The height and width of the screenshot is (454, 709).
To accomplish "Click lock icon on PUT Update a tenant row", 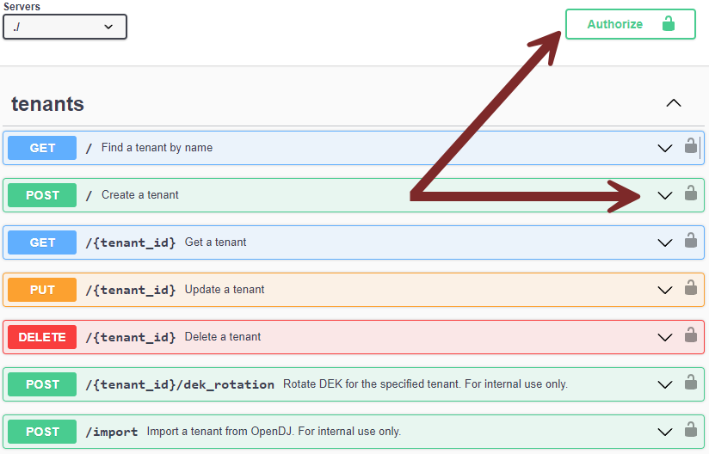I will click(x=690, y=288).
